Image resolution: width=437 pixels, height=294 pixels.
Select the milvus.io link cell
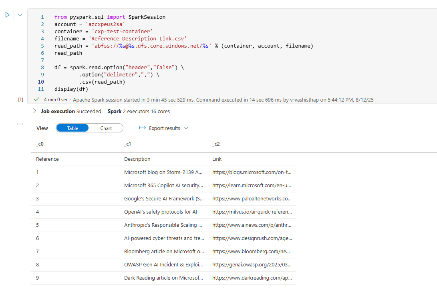(x=252, y=212)
